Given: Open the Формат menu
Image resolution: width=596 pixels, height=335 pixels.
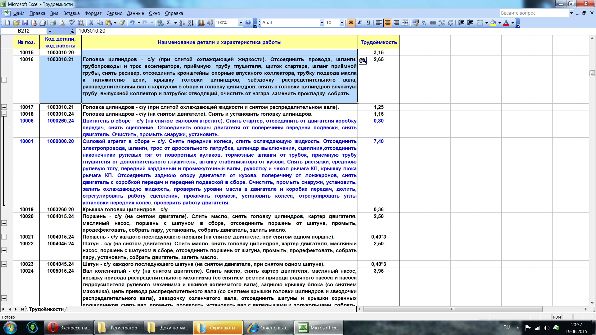Looking at the screenshot, I should click(93, 13).
